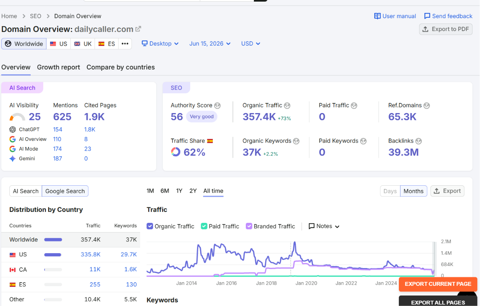Click the User manual book icon
The width and height of the screenshot is (480, 306).
377,16
